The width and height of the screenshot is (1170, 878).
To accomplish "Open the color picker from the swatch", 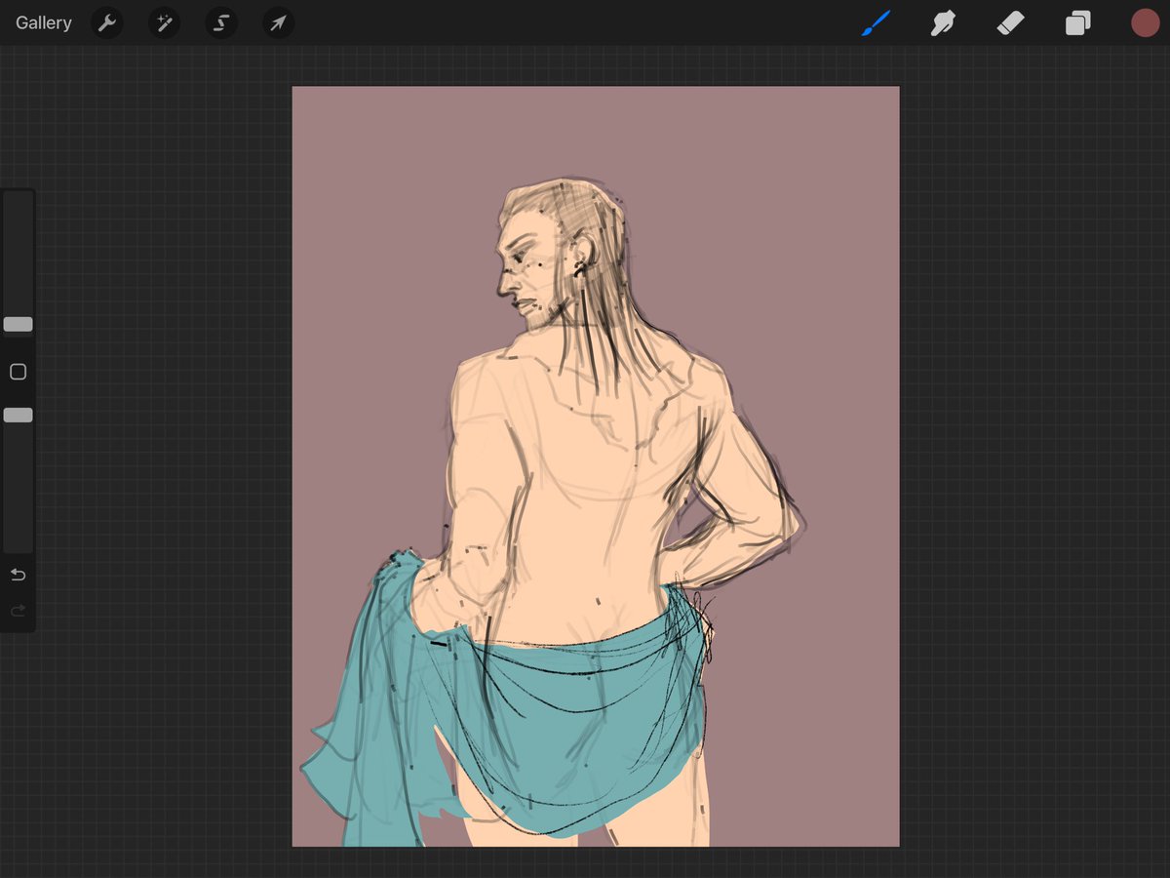I will click(1145, 22).
